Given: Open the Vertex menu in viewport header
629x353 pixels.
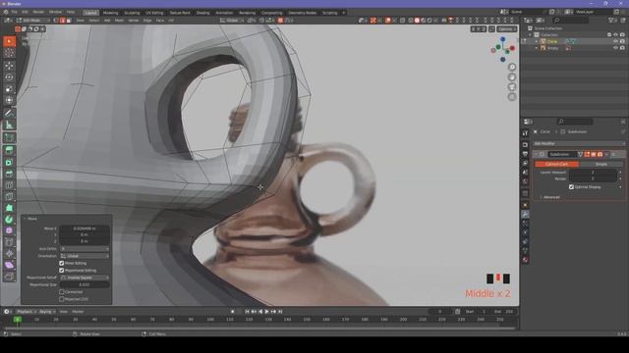Looking at the screenshot, I should click(x=134, y=20).
